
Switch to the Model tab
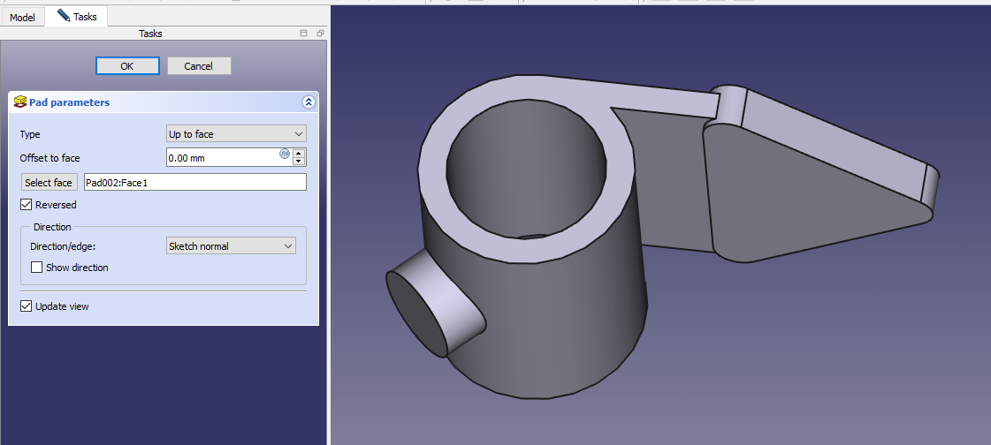point(22,17)
